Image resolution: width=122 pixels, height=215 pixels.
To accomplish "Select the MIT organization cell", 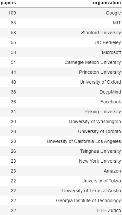I will (x=117, y=23).
